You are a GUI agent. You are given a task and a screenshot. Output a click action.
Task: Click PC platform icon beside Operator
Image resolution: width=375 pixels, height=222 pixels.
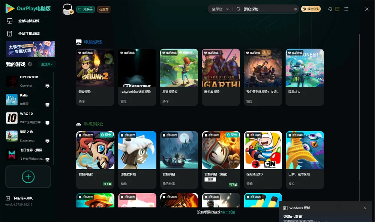click(x=47, y=86)
